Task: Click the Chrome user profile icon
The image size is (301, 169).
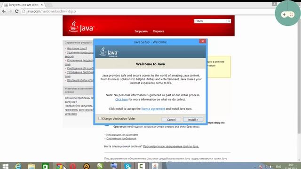Action: click(x=274, y=4)
